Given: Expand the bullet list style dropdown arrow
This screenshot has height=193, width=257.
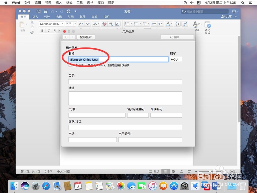Looking at the screenshot, I should [x=131, y=24].
